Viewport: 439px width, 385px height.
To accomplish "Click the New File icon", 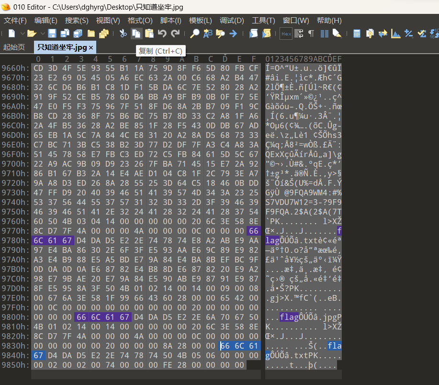I will point(11,34).
